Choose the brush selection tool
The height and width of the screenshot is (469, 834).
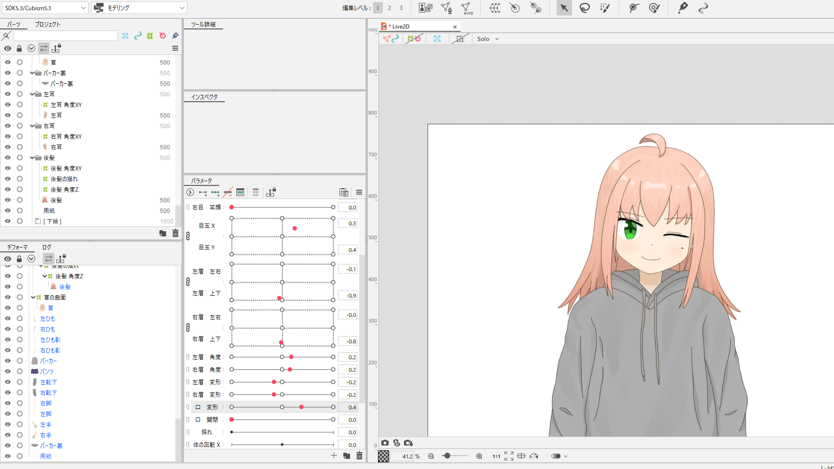(605, 8)
